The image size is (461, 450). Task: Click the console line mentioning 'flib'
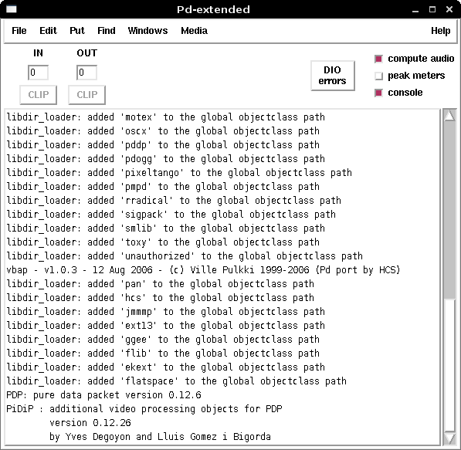163,354
